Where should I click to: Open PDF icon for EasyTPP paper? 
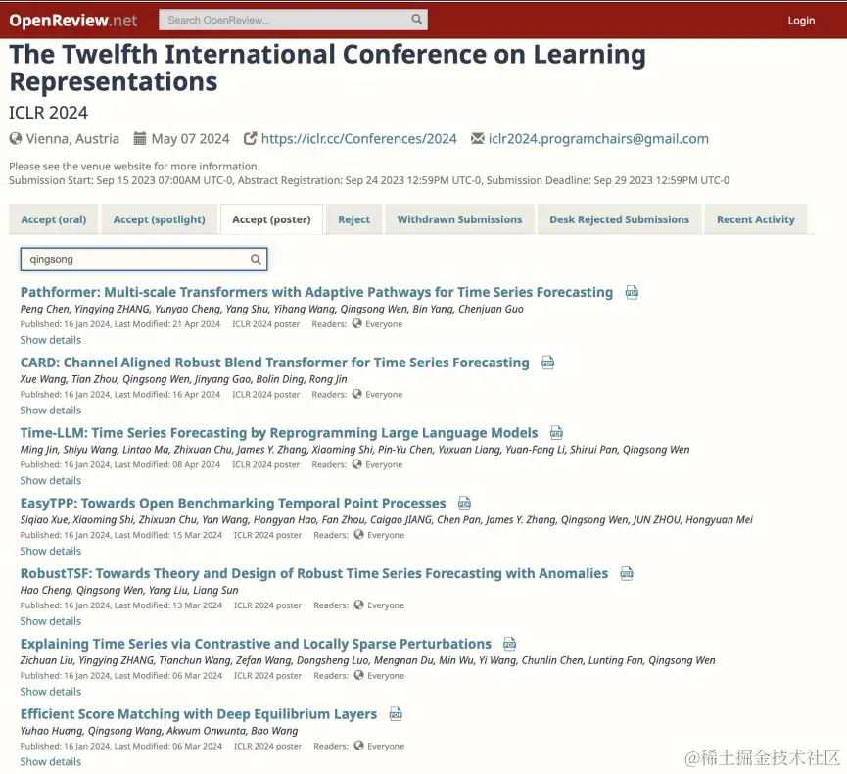pyautogui.click(x=464, y=504)
